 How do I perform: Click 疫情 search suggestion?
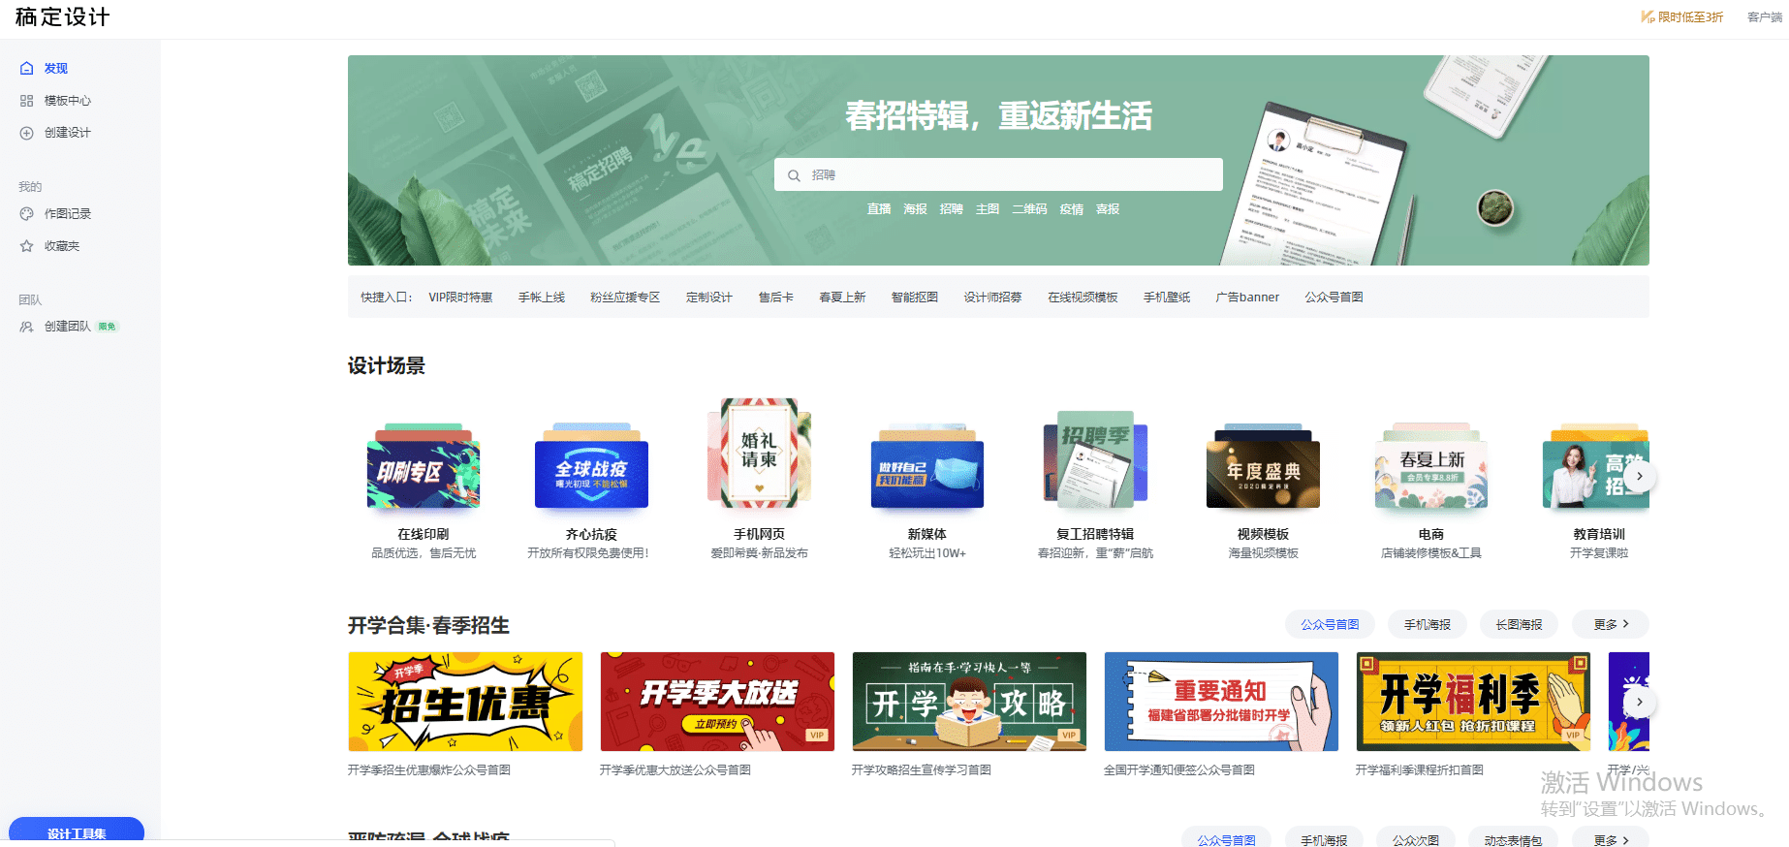click(x=1072, y=209)
